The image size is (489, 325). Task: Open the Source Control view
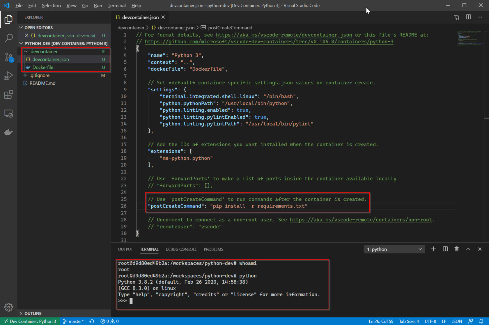(9, 57)
